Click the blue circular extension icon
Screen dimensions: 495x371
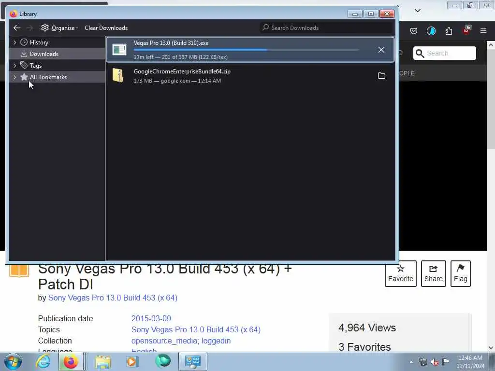tap(431, 31)
